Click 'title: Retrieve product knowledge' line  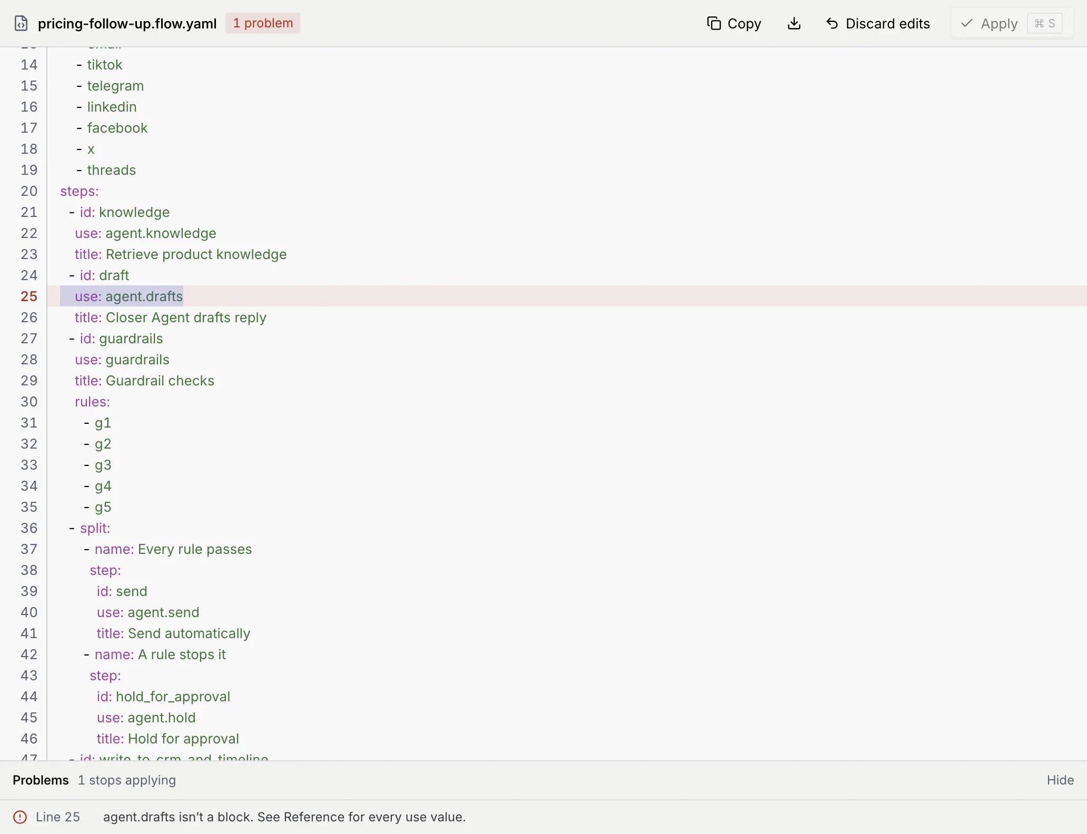pos(181,254)
